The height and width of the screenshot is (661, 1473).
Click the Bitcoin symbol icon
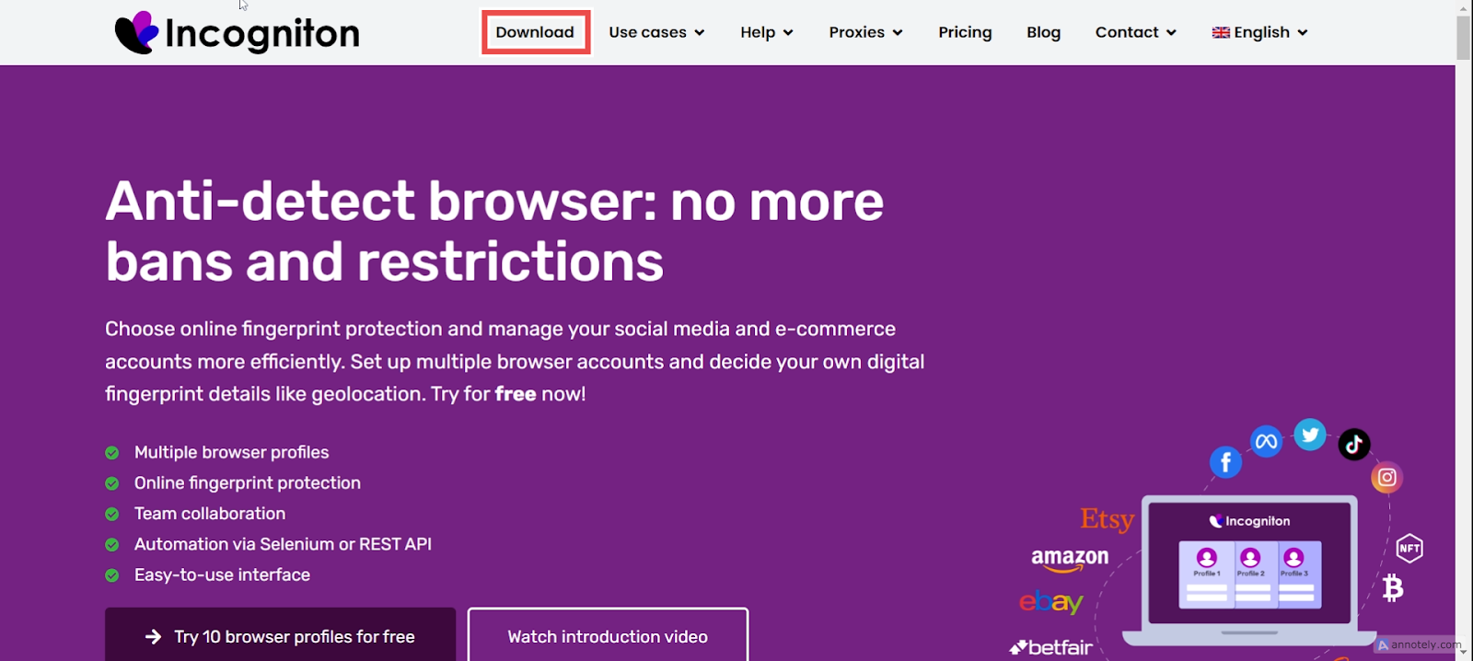tap(1393, 587)
